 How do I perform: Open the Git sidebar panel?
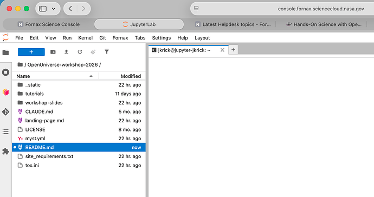pyautogui.click(x=6, y=111)
